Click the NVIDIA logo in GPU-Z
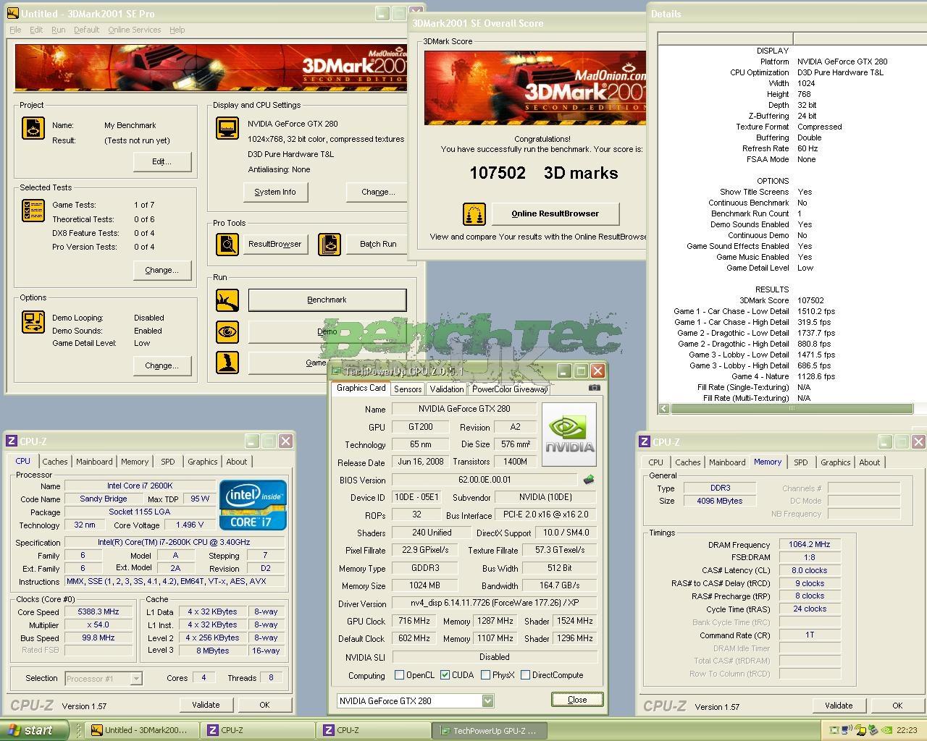The image size is (927, 741). coord(569,435)
